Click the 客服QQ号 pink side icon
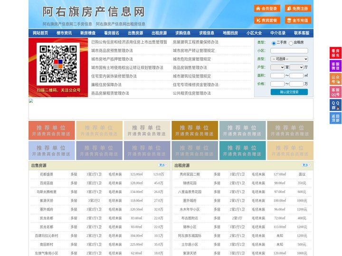 pyautogui.click(x=335, y=92)
